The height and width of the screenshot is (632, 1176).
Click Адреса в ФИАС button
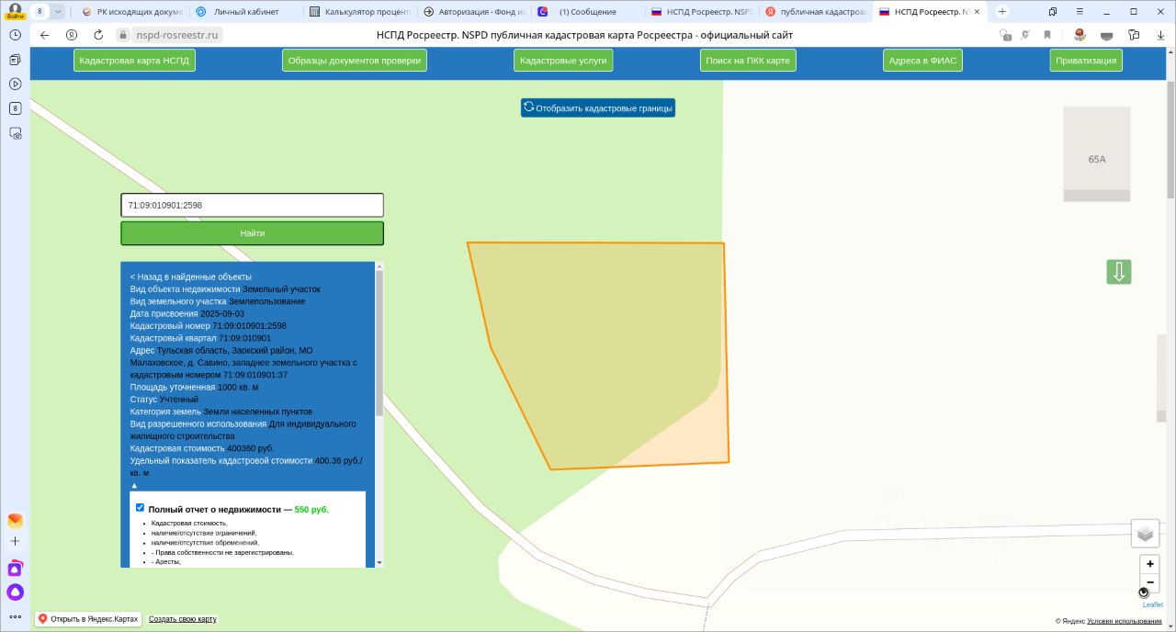tap(922, 61)
